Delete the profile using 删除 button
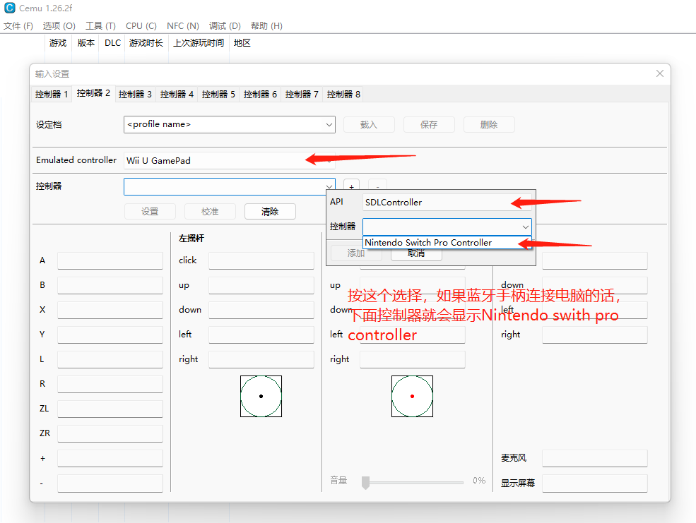Viewport: 696px width, 523px height. (x=489, y=124)
